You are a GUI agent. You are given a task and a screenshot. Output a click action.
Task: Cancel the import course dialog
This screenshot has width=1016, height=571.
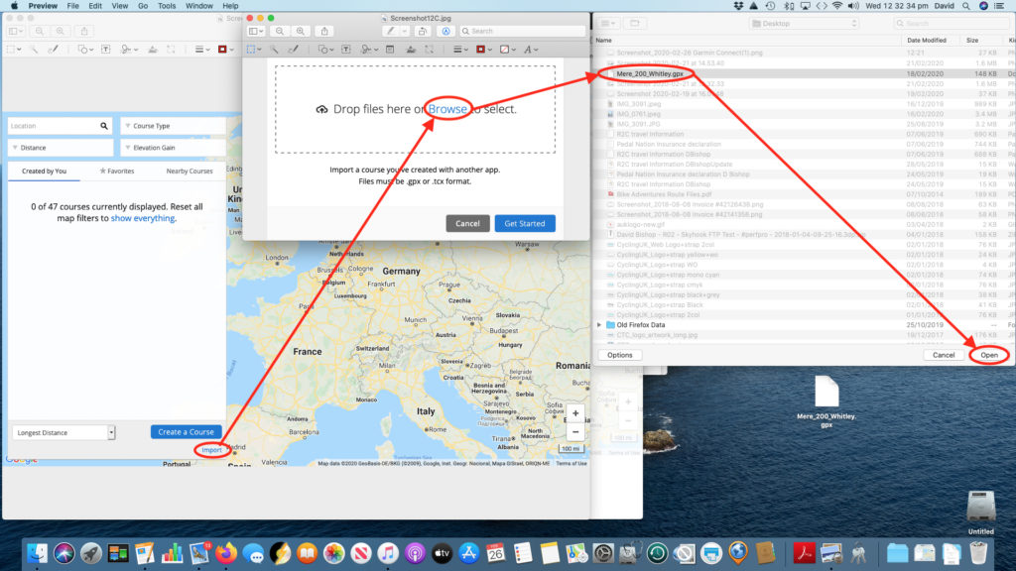click(x=467, y=223)
